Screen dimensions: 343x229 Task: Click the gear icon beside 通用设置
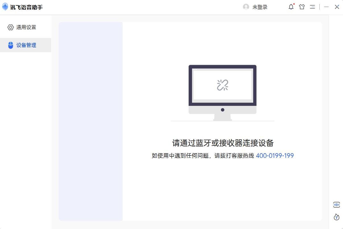[11, 28]
